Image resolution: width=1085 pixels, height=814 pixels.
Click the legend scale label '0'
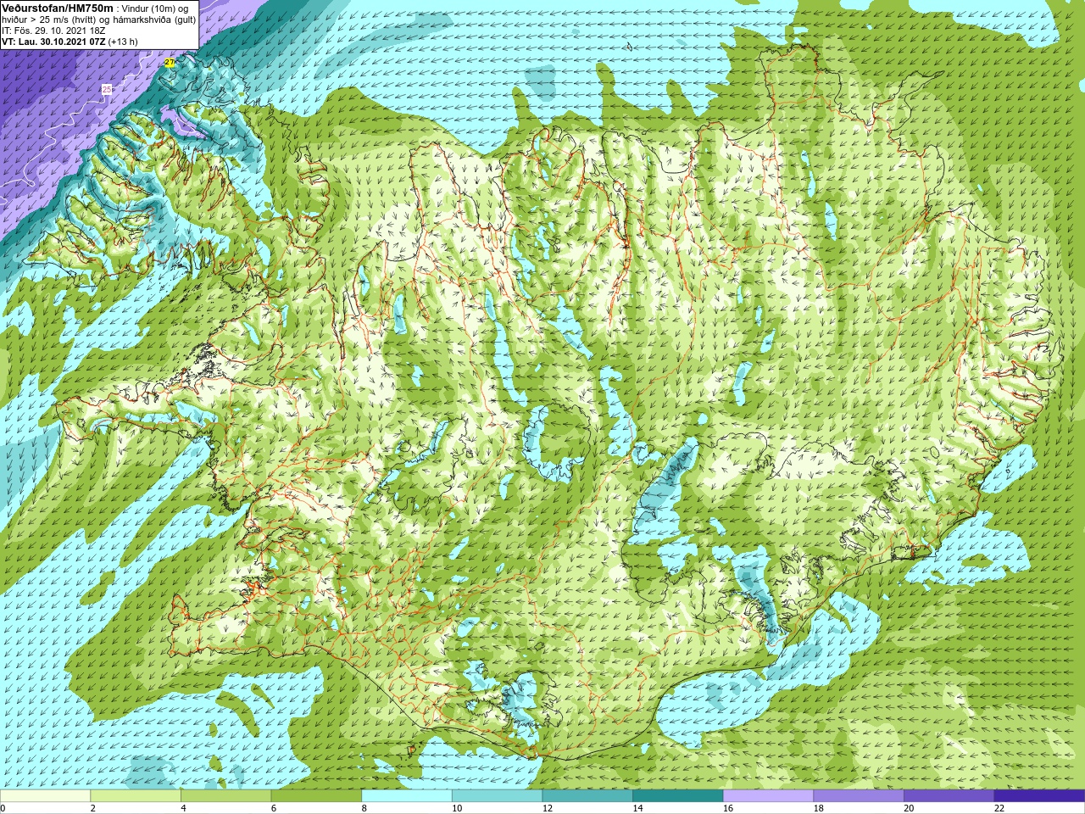coord(3,808)
